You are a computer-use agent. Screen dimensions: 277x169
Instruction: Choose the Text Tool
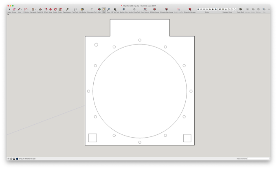click(x=75, y=9)
